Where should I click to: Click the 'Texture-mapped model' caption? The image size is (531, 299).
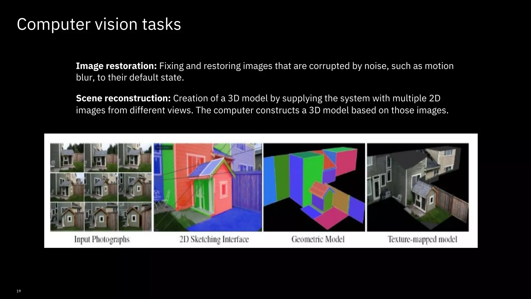tap(422, 239)
